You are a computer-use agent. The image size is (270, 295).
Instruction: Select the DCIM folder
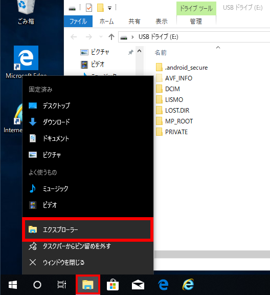[x=168, y=89]
